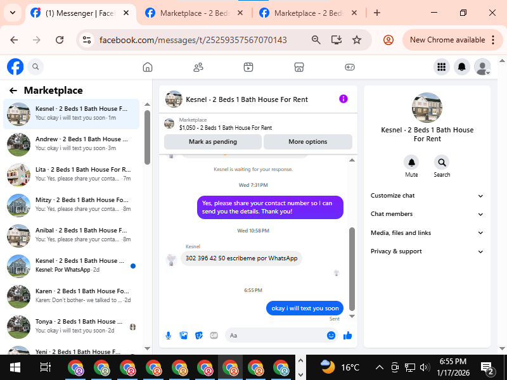Choose a GIF icon
507x380 pixels.
(x=214, y=336)
